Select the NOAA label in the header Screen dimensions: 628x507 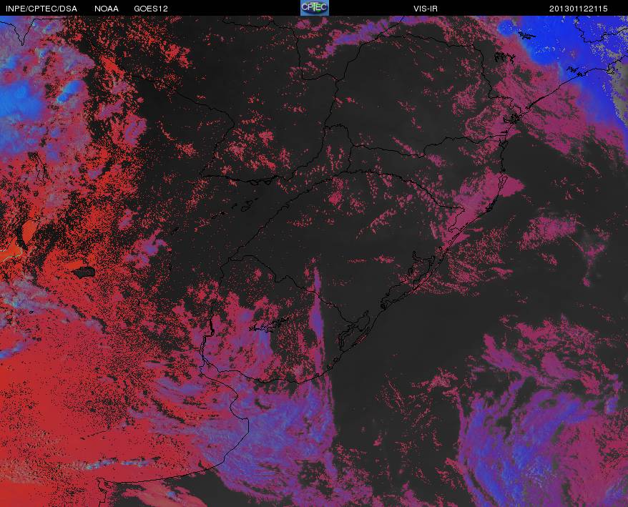[x=107, y=9]
